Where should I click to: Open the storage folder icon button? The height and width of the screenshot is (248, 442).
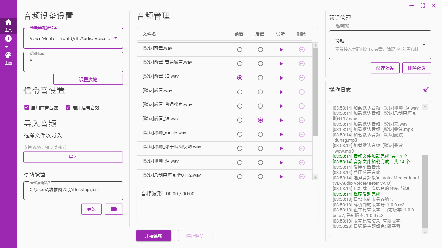pyautogui.click(x=114, y=209)
